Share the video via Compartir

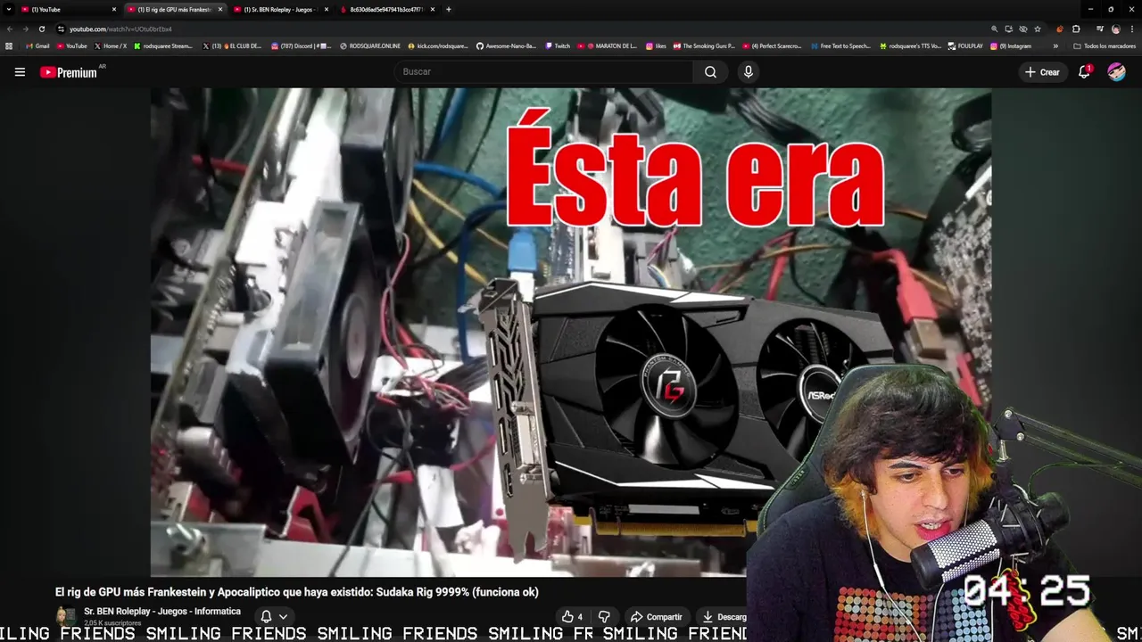pos(656,617)
